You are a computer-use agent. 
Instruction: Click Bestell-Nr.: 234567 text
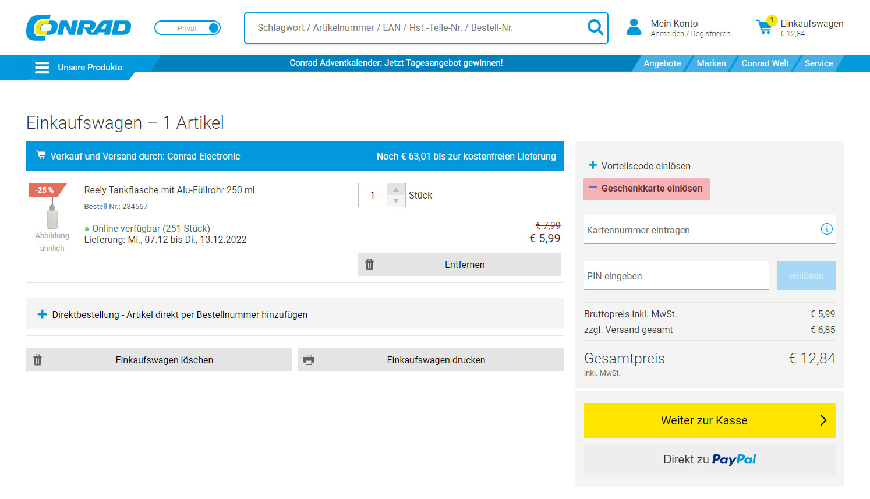(x=116, y=207)
